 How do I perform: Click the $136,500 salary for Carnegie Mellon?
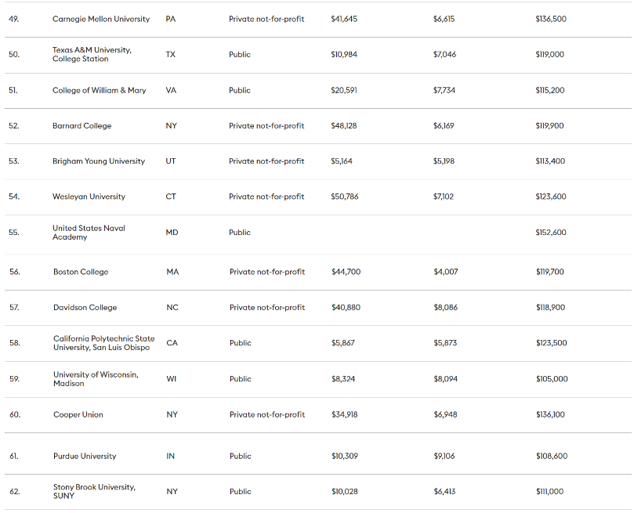(x=550, y=19)
